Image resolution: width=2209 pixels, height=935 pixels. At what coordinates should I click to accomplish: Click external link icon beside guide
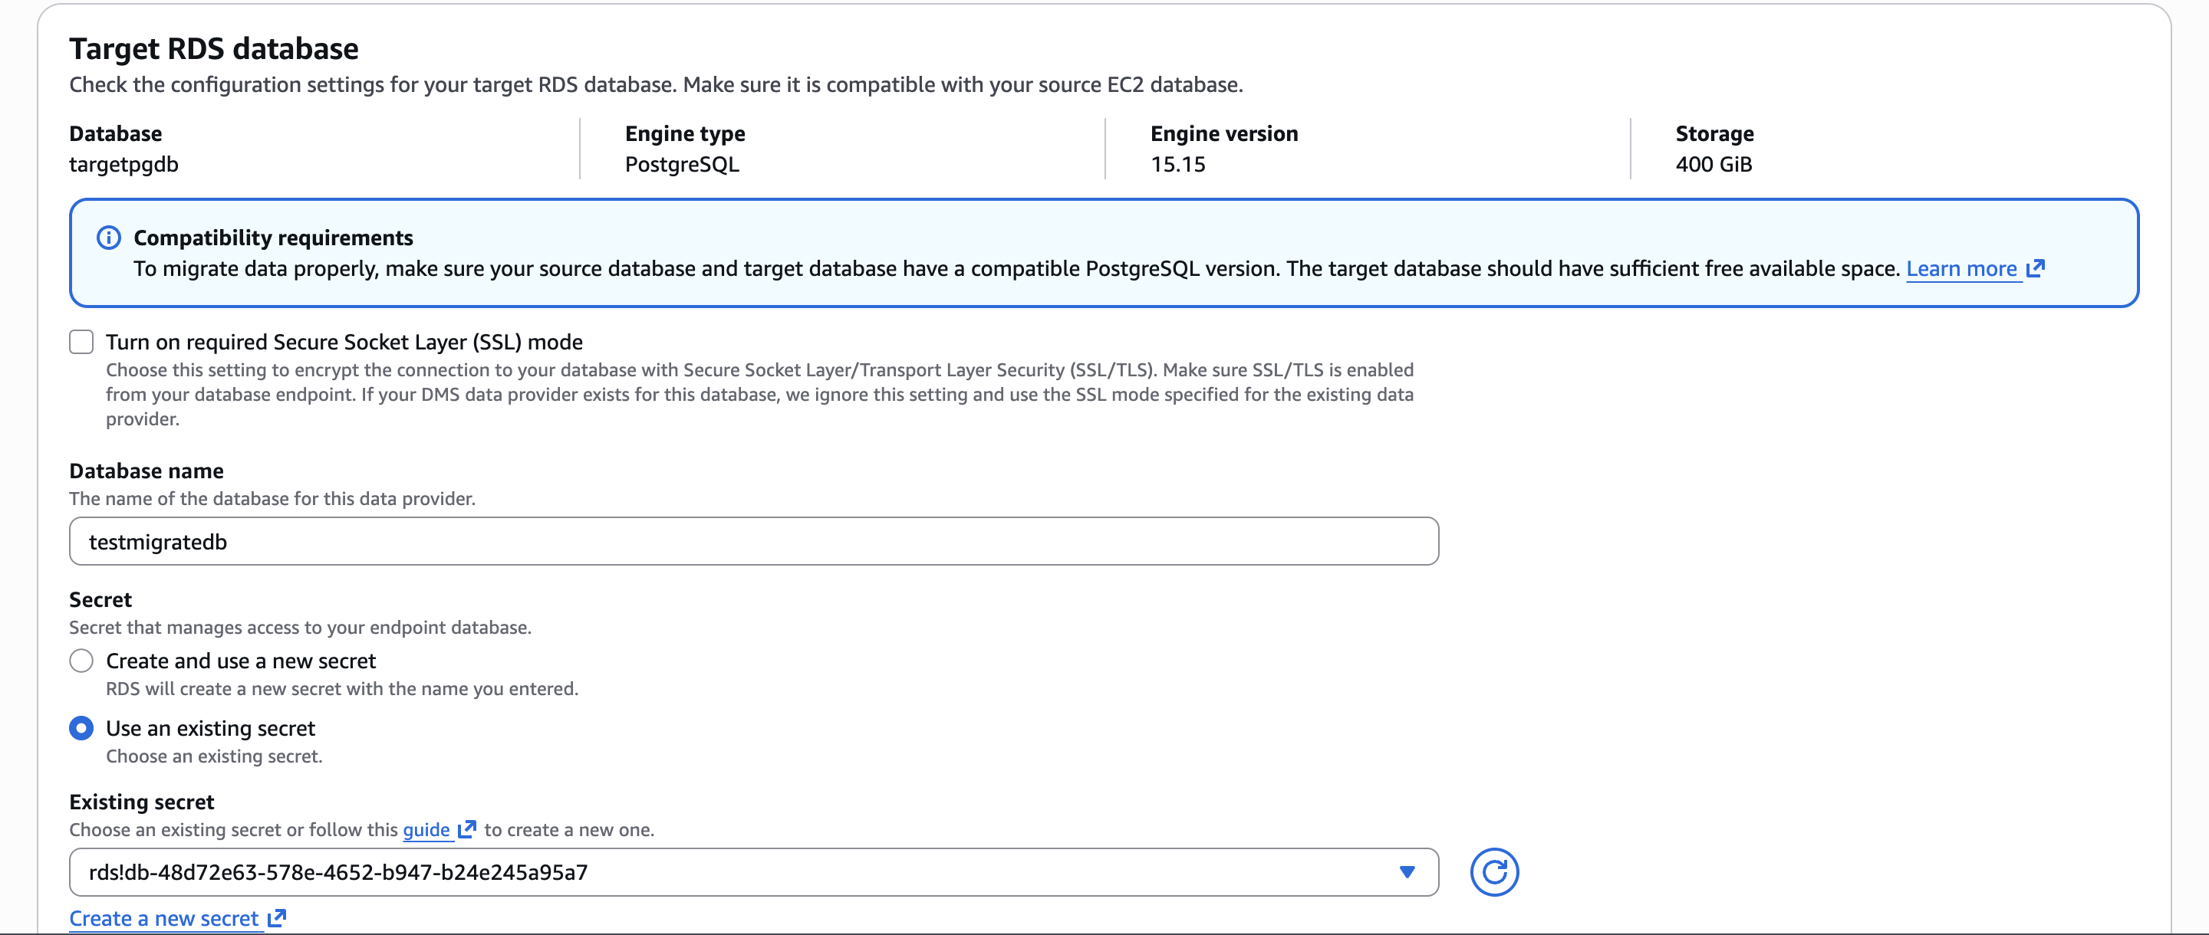[x=466, y=828]
